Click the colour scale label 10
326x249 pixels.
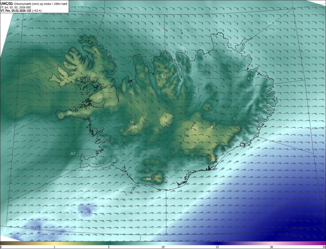tap(163, 247)
